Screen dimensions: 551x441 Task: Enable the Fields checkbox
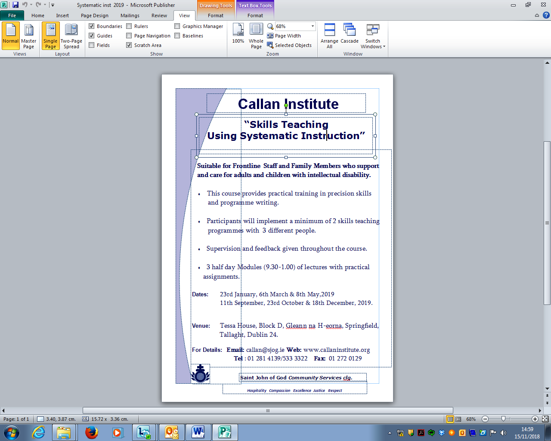click(91, 45)
